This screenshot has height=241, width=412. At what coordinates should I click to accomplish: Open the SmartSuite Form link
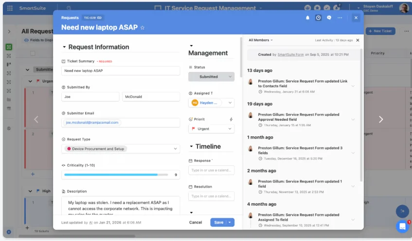290,54
